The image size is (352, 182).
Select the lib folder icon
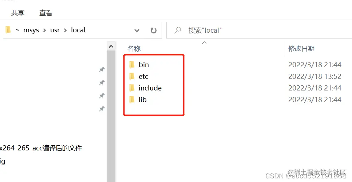tap(132, 100)
